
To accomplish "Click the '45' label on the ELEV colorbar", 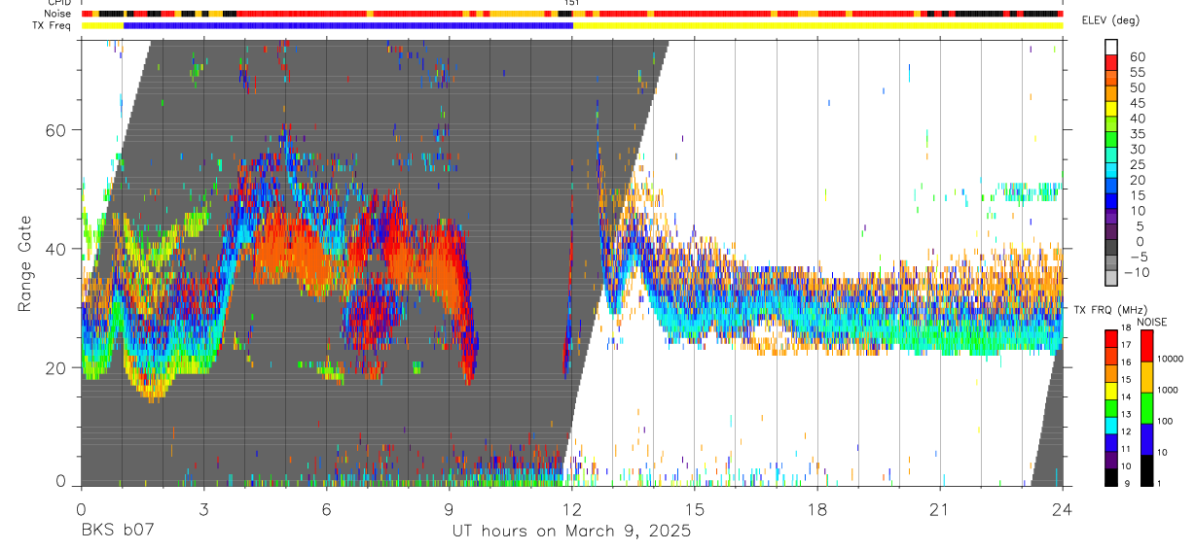I will click(1137, 103).
